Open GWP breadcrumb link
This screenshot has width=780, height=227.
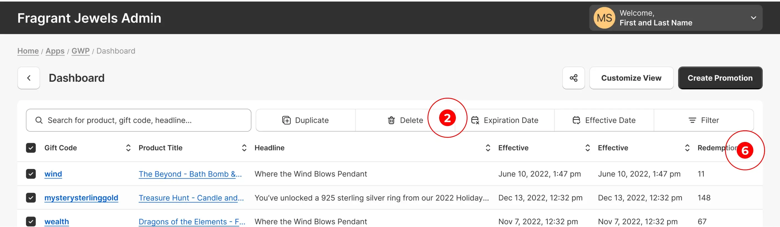point(81,51)
